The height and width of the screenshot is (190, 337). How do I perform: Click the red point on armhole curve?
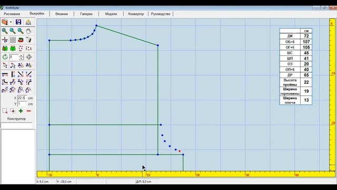pyautogui.click(x=180, y=151)
